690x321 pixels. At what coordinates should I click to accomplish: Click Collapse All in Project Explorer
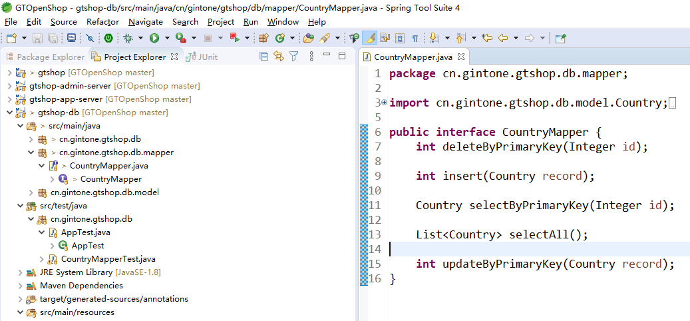coord(263,57)
